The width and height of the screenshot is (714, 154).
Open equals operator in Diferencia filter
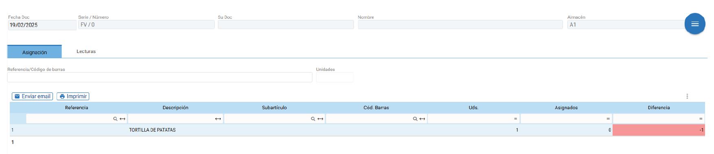(x=701, y=119)
